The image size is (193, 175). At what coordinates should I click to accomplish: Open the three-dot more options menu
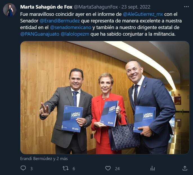point(186,7)
